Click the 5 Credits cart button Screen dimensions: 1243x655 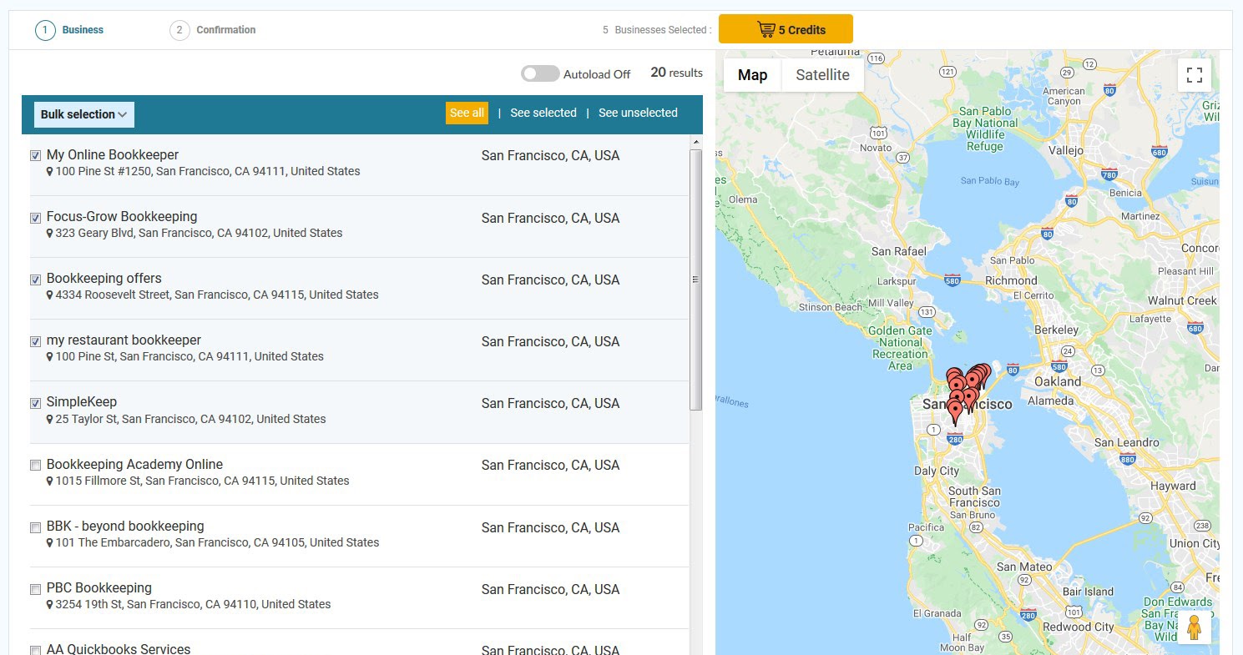click(x=786, y=29)
